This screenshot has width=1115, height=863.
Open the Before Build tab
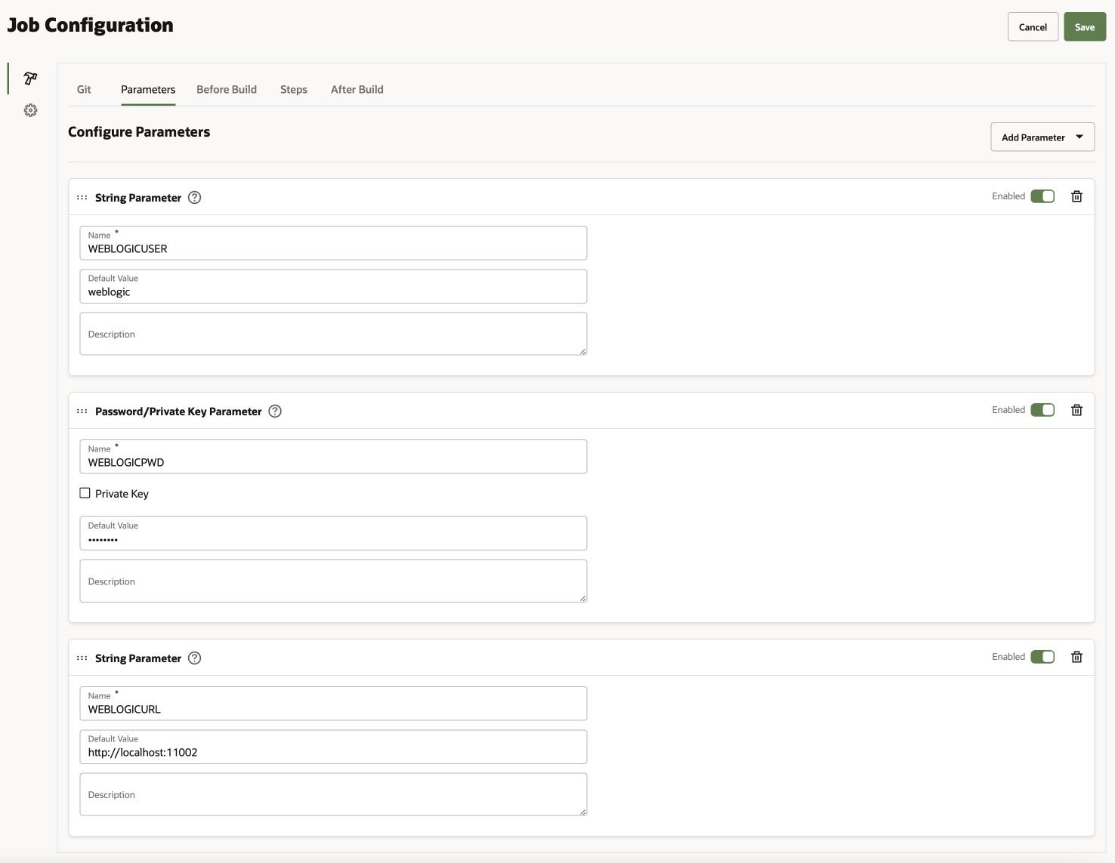coord(227,89)
